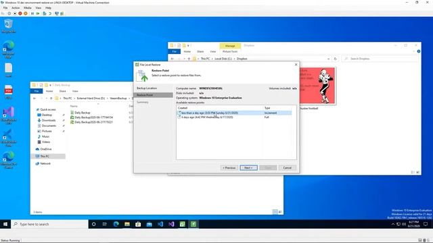Select the PDF file desktop icon
Viewport: 433px width, 243px height.
tap(8, 92)
